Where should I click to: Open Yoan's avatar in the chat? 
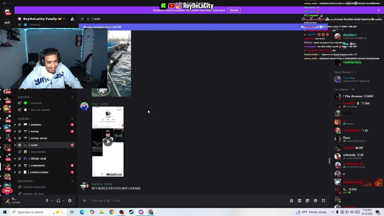[84, 106]
